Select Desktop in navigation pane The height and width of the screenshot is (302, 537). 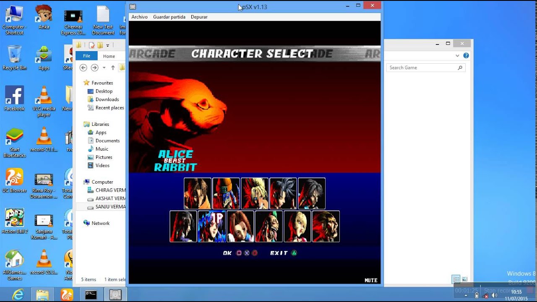(x=100, y=91)
